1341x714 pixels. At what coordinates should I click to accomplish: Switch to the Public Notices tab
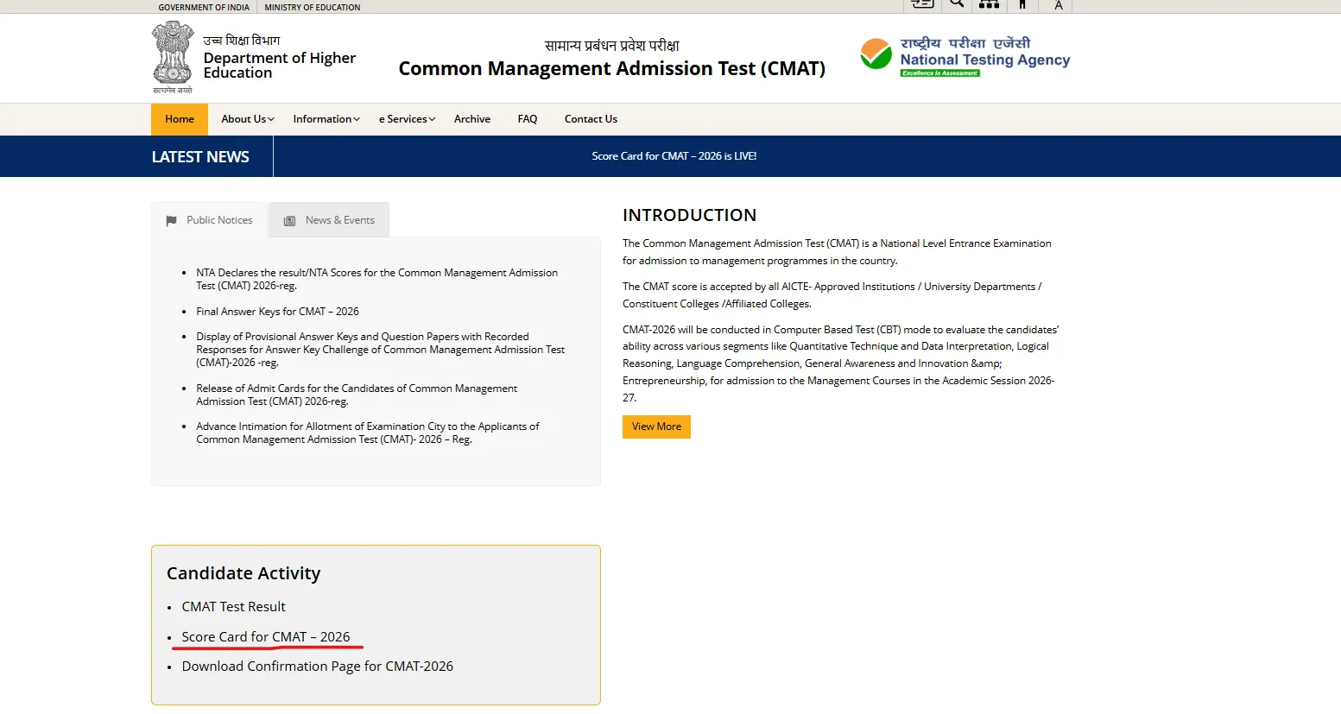click(x=210, y=220)
